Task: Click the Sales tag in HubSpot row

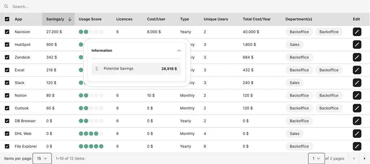Action: 295,45
